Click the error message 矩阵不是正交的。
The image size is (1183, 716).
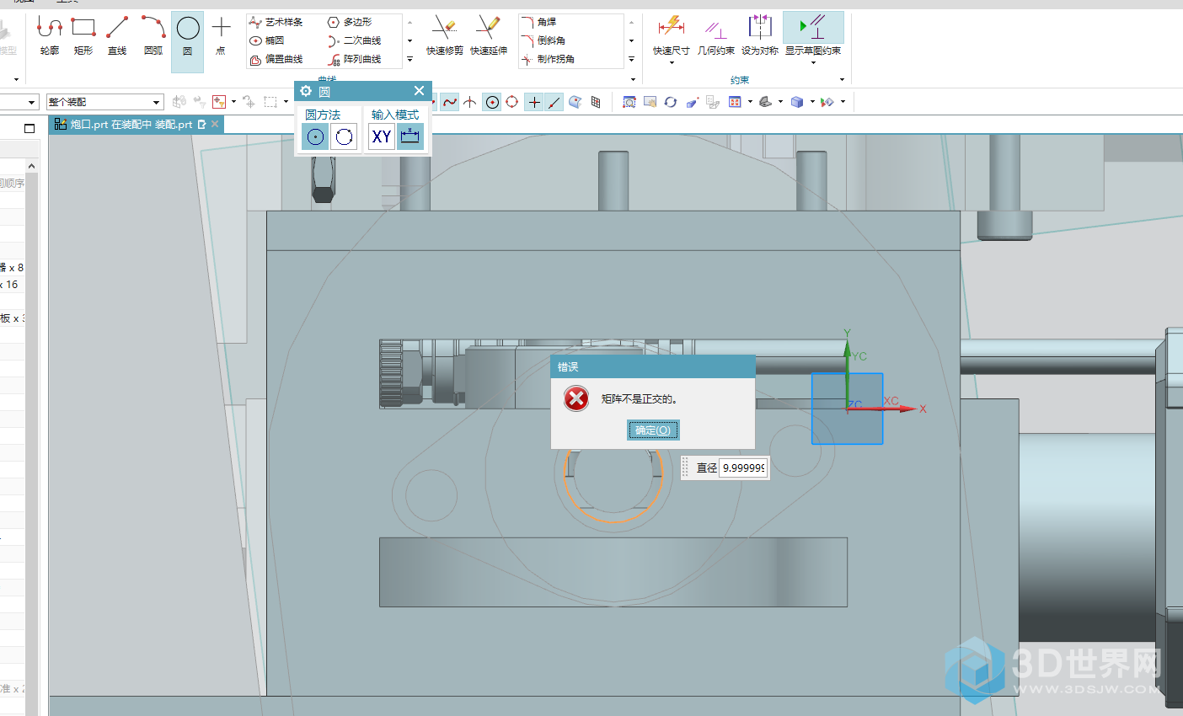coord(640,398)
